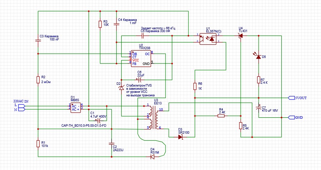Click the OC pin label on U2
The image size is (321, 170).
(147, 54)
